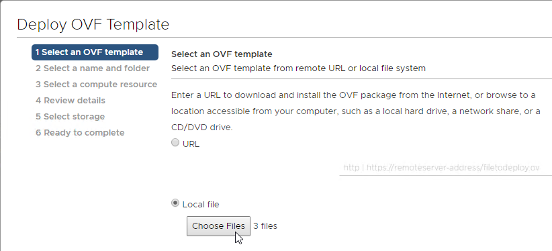Click the "Enter a URL to download" instruction paragraph
The width and height of the screenshot is (552, 251).
355,111
